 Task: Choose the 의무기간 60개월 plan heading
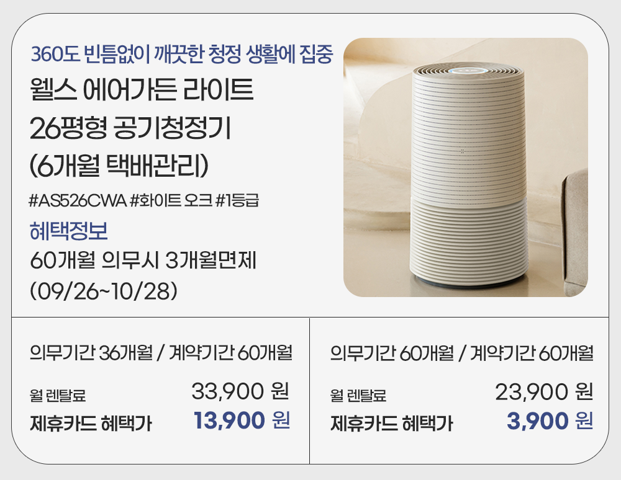point(461,354)
